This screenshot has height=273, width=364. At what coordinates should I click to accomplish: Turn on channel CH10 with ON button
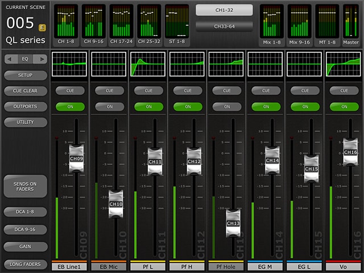pyautogui.click(x=109, y=106)
